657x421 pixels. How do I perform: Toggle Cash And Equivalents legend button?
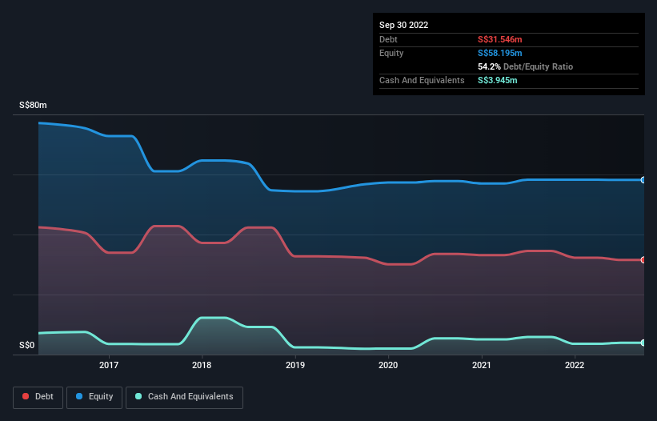(x=184, y=397)
